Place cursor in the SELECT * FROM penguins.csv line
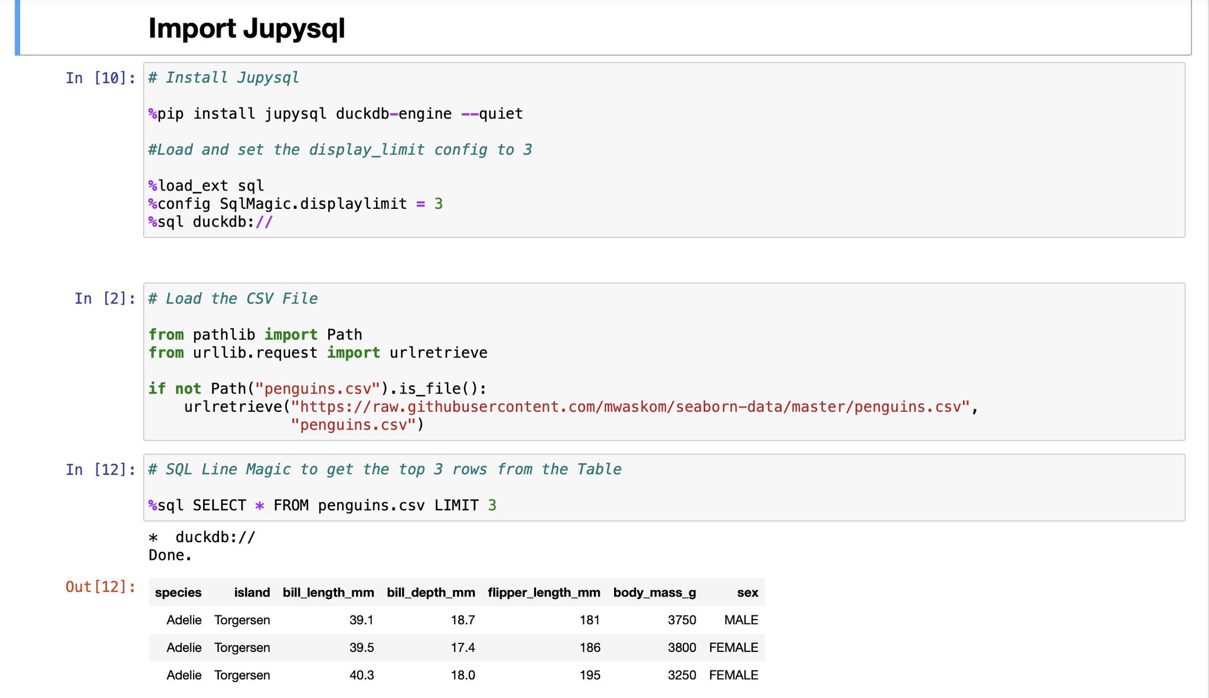The width and height of the screenshot is (1209, 698). tap(322, 506)
